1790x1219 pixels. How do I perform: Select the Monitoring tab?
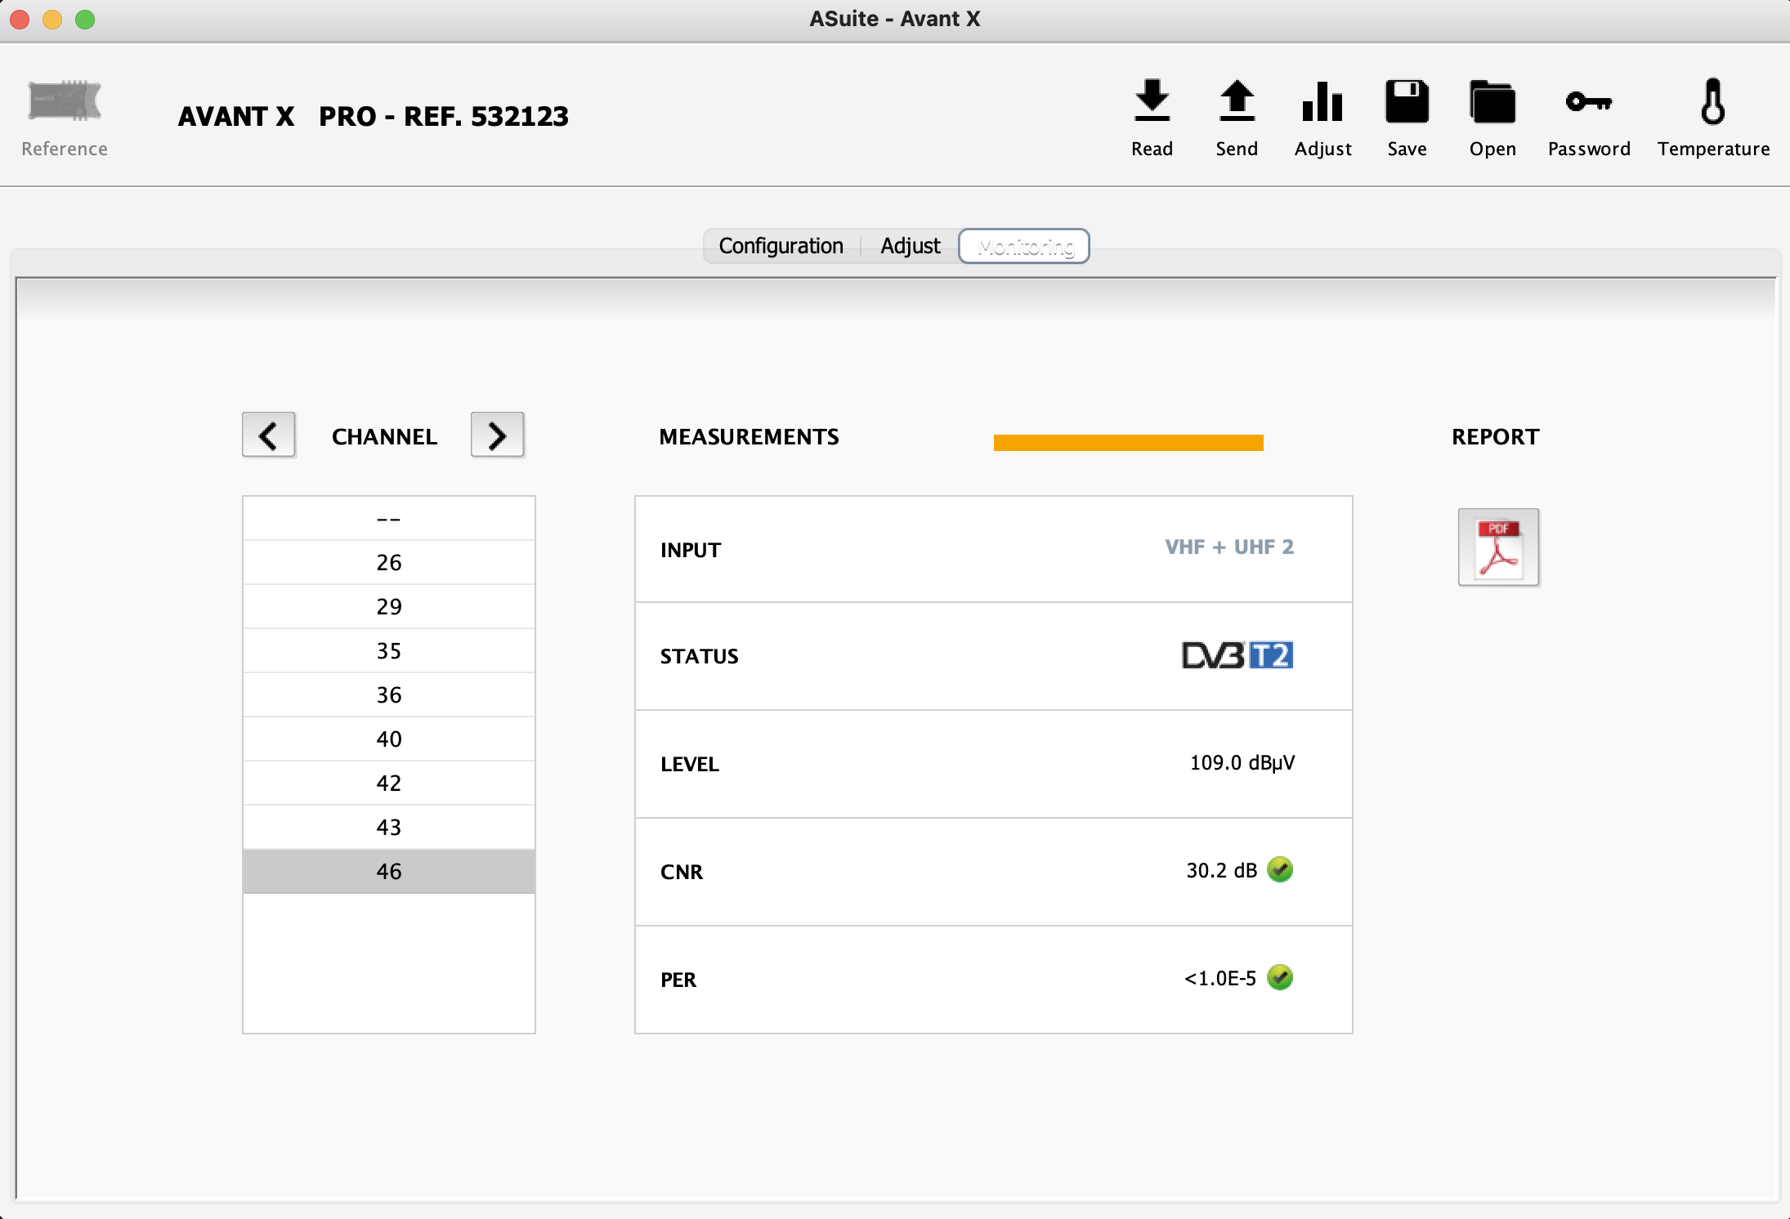[1024, 246]
